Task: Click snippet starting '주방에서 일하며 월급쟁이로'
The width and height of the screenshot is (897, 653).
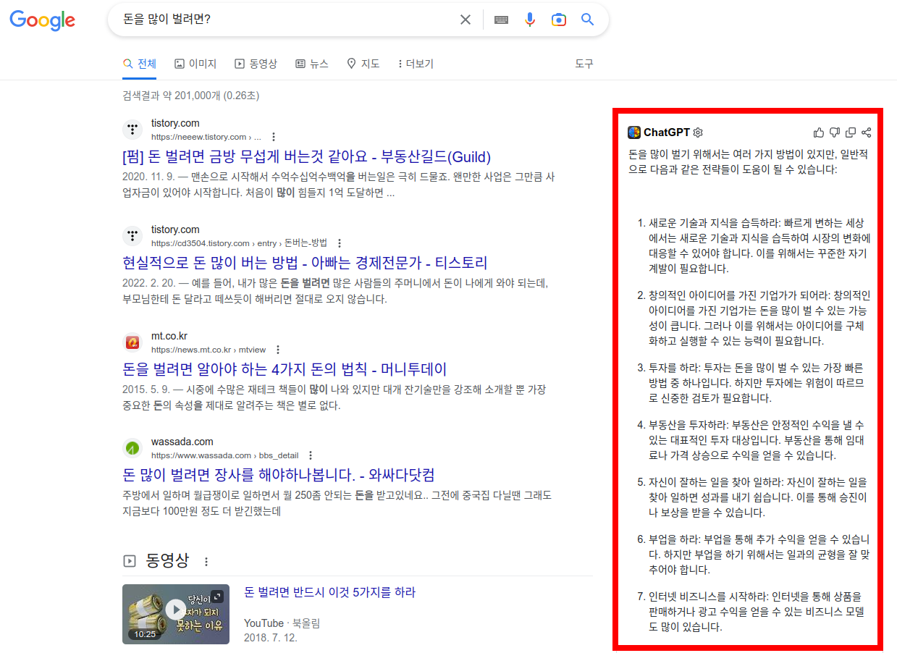Action: 337,503
